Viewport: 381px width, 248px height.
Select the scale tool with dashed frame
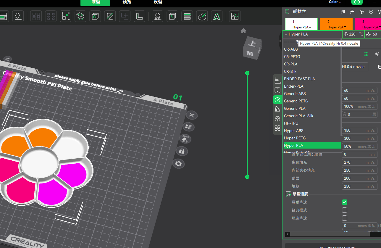(65, 16)
